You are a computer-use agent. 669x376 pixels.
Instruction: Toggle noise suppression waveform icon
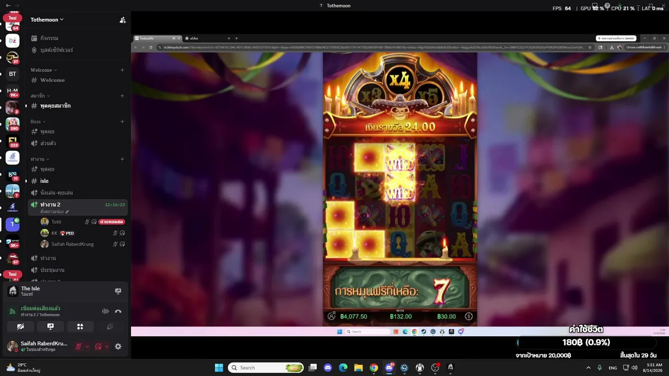coord(106,311)
